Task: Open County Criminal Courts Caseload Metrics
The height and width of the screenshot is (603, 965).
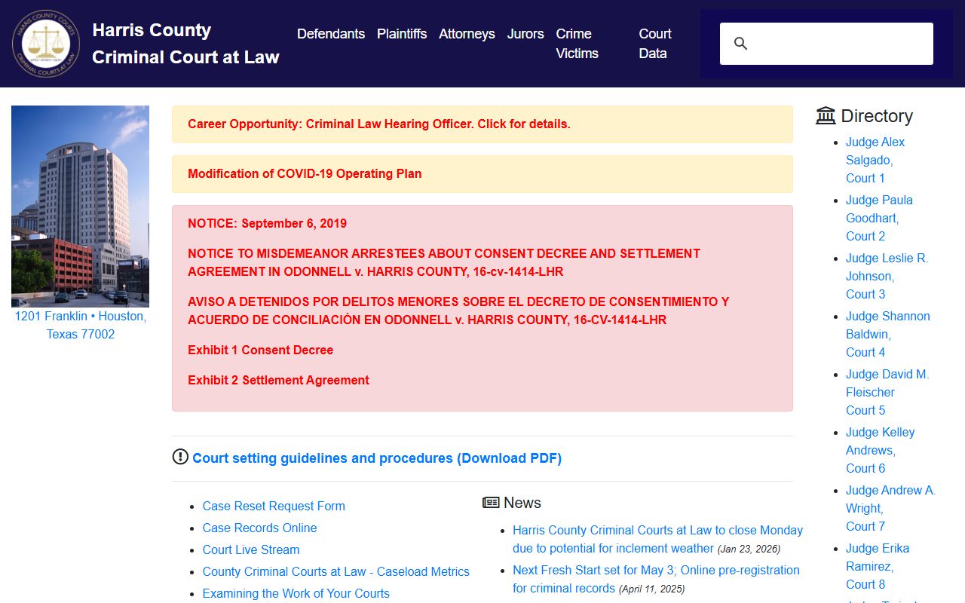Action: (335, 572)
